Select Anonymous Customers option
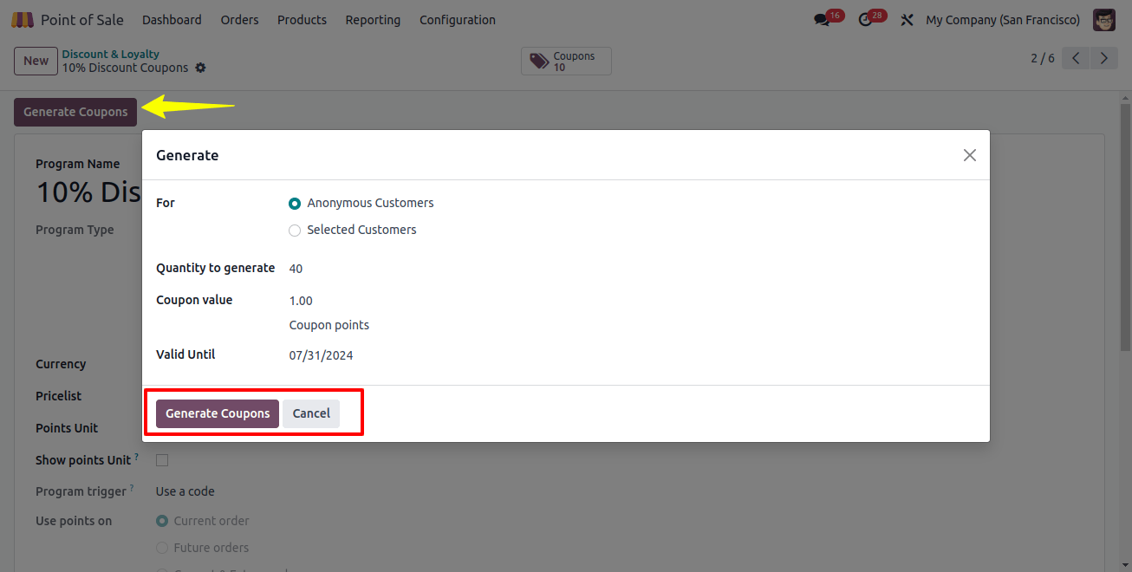This screenshot has height=572, width=1132. (295, 204)
